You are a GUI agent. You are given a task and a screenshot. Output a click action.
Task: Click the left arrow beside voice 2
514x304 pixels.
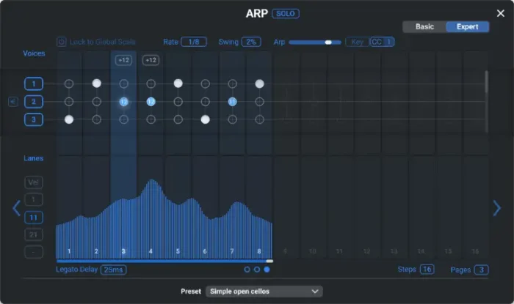(13, 102)
